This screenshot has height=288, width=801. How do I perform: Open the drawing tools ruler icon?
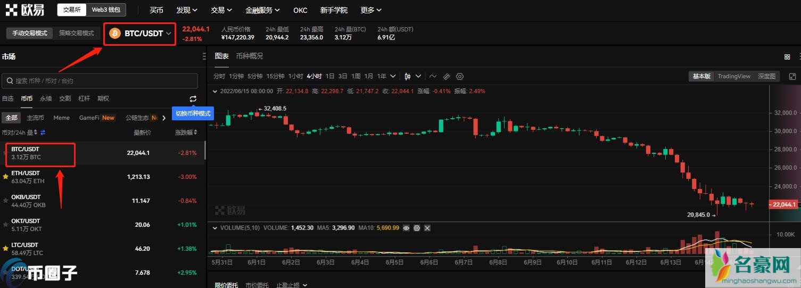[x=447, y=76]
